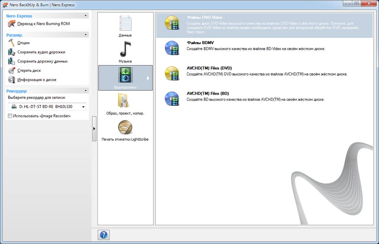The image size is (379, 244).
Task: Select the Музыка music note icon
Action: [x=125, y=49]
